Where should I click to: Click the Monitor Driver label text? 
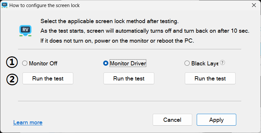click(x=128, y=63)
